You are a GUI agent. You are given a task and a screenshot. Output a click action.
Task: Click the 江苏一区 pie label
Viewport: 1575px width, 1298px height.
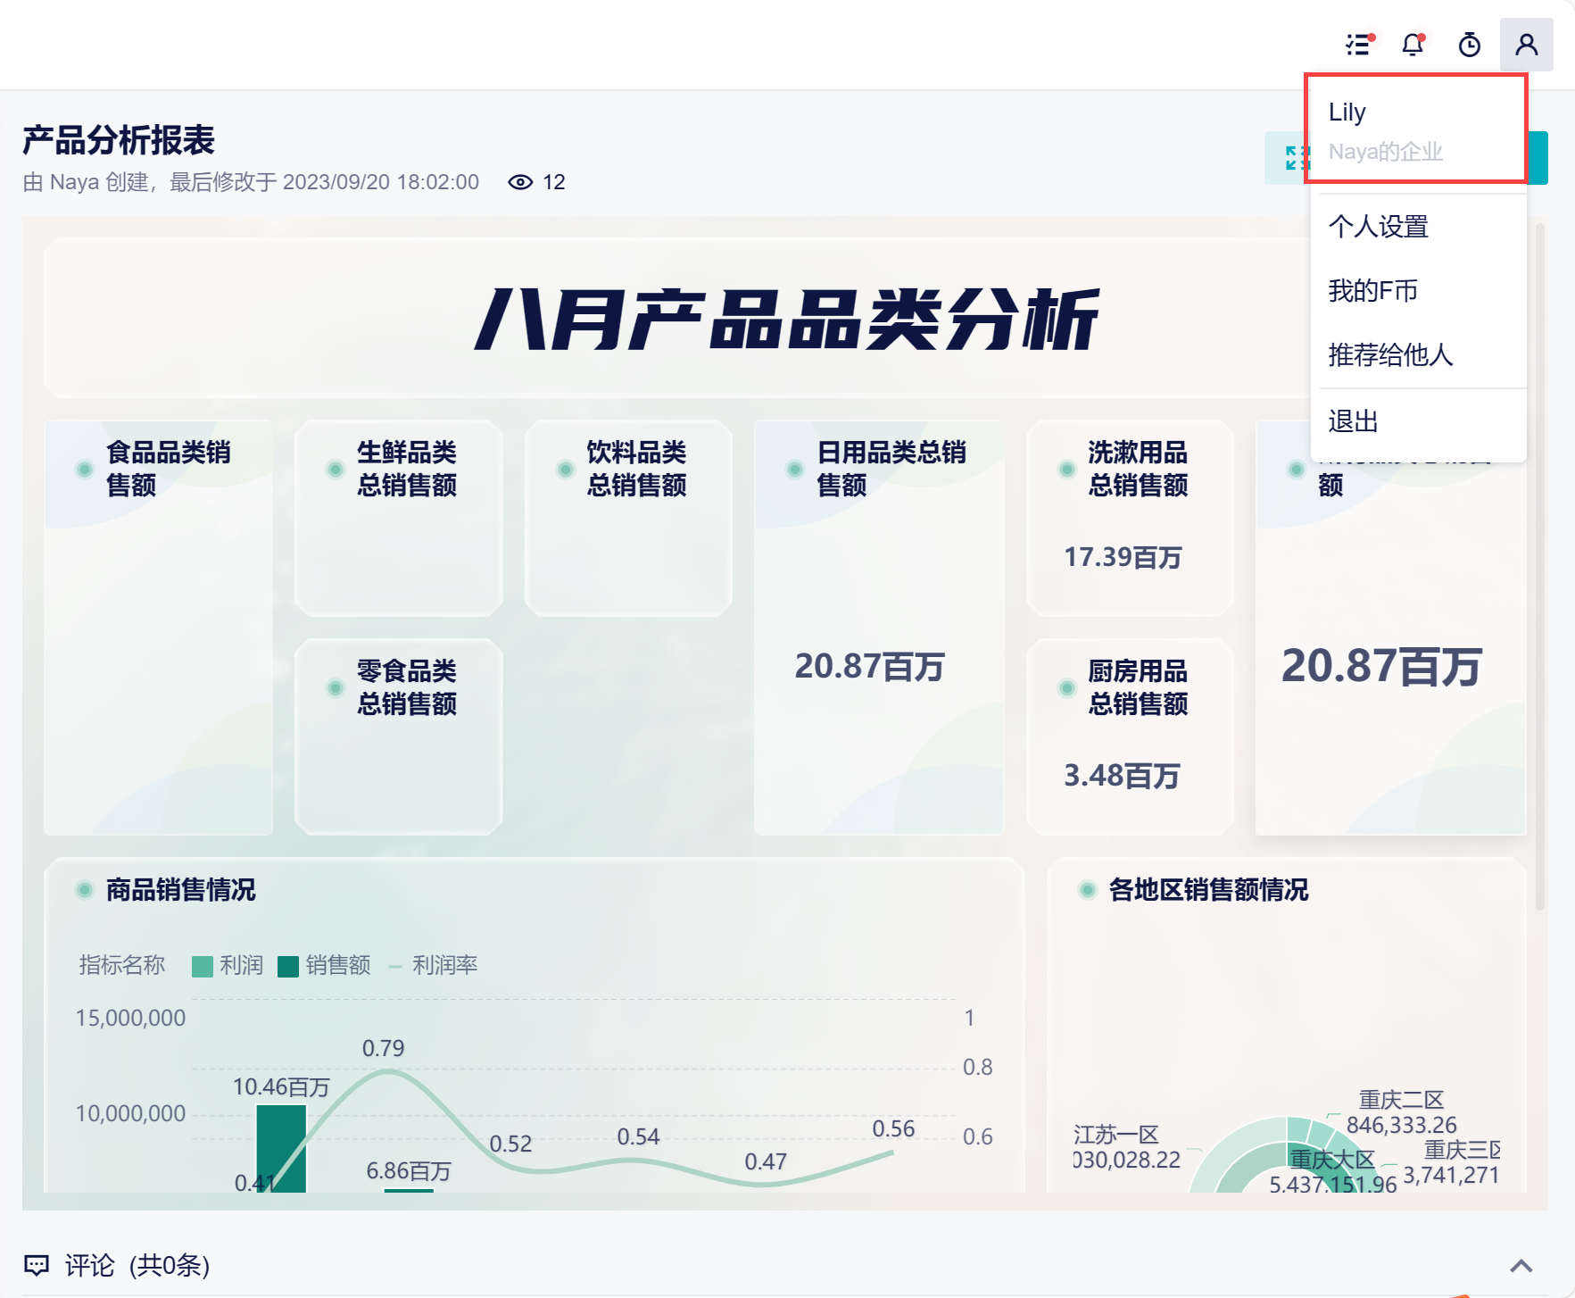coord(1116,1135)
